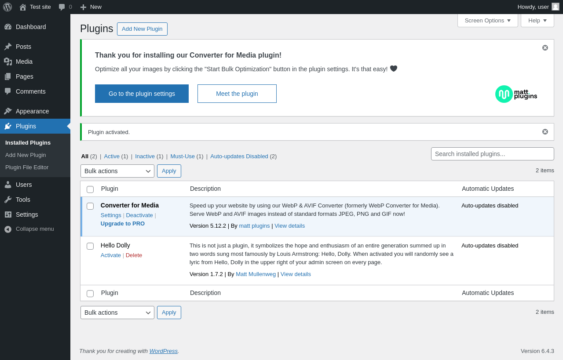Deactivate the Converter for Media plugin
563x360 pixels.
pos(139,215)
